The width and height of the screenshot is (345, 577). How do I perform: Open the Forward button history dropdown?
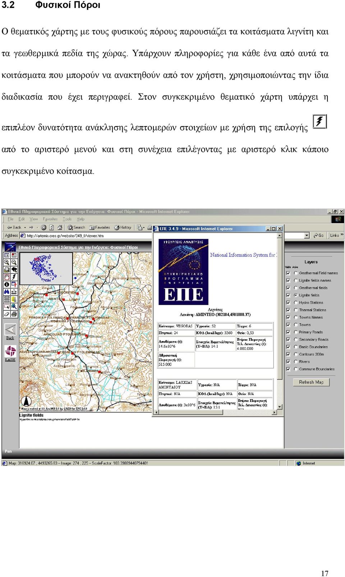(37, 227)
